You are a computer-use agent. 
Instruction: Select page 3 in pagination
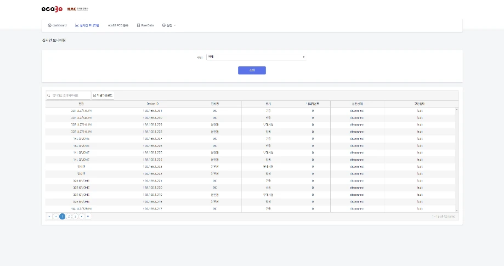click(75, 217)
